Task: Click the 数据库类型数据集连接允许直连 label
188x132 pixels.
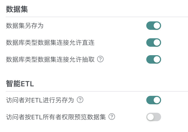Action: (x=50, y=43)
